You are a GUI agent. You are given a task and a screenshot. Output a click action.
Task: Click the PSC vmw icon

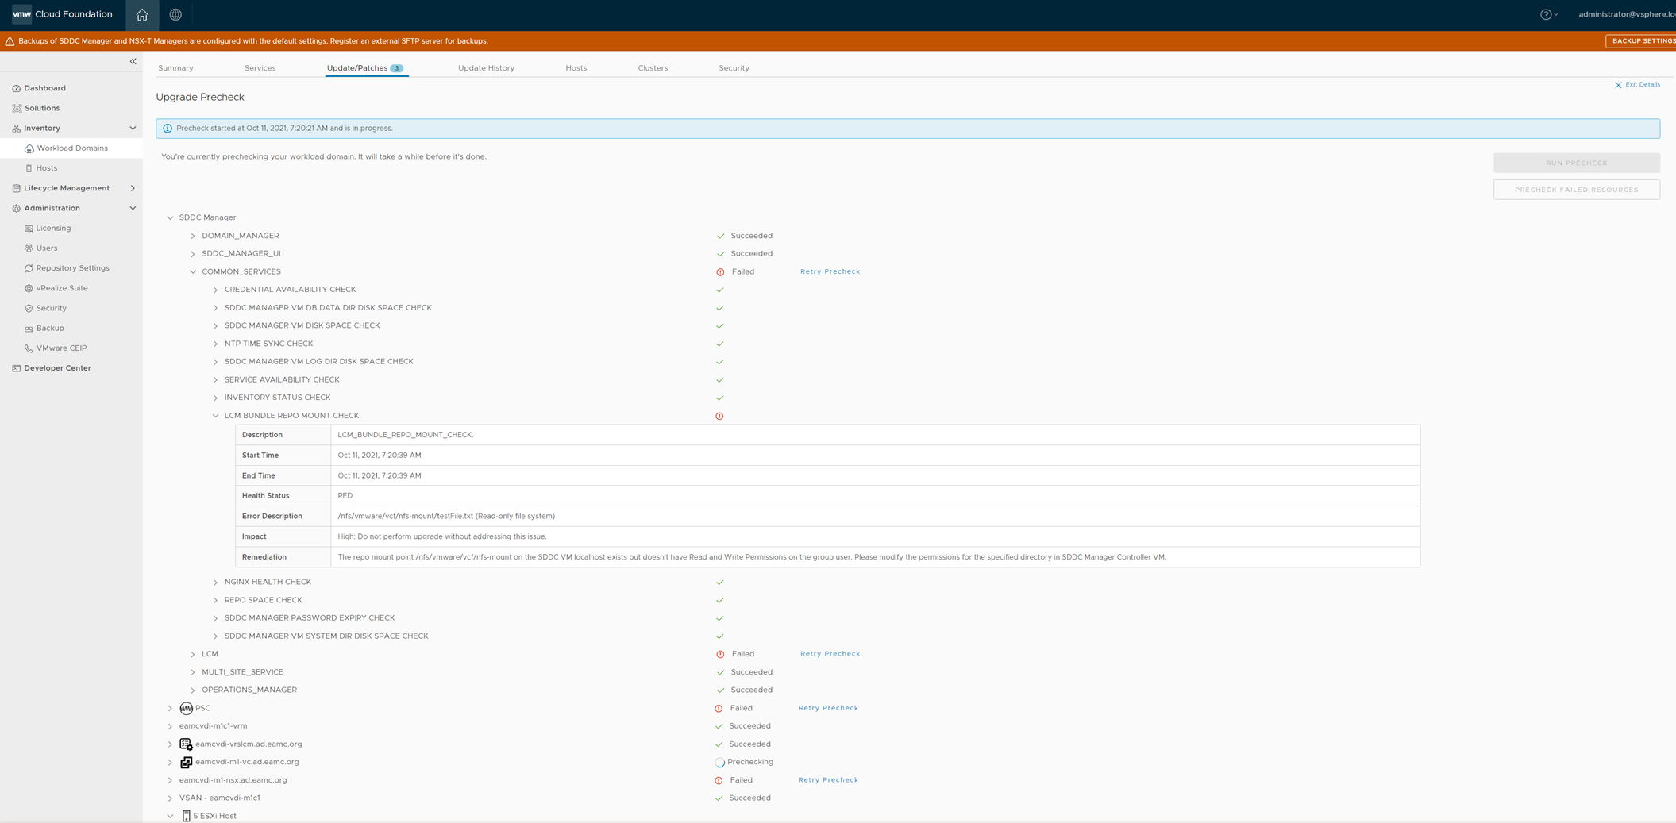point(186,708)
